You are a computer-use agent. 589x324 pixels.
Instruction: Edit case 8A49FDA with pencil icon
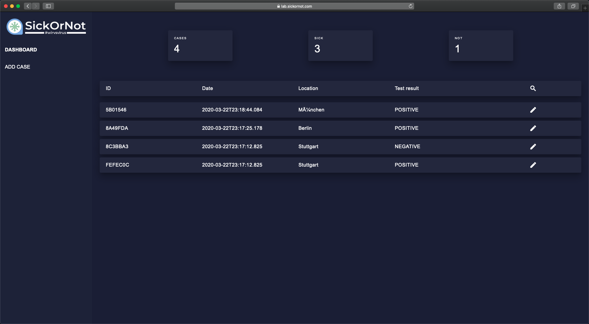coord(533,128)
